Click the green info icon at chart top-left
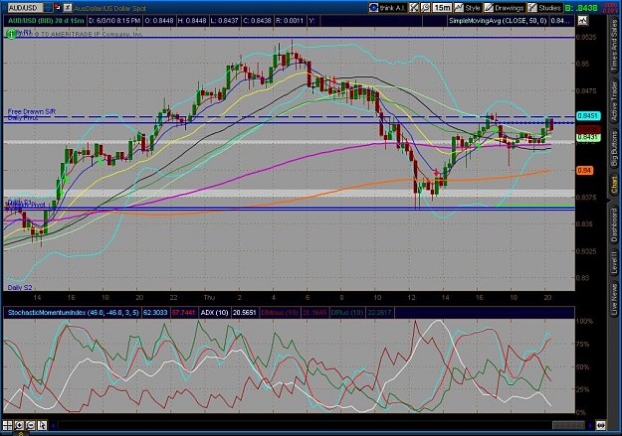This screenshot has width=622, height=436. tap(12, 35)
